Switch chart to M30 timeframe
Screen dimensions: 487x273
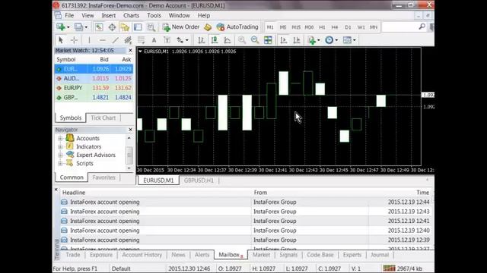[x=309, y=27]
